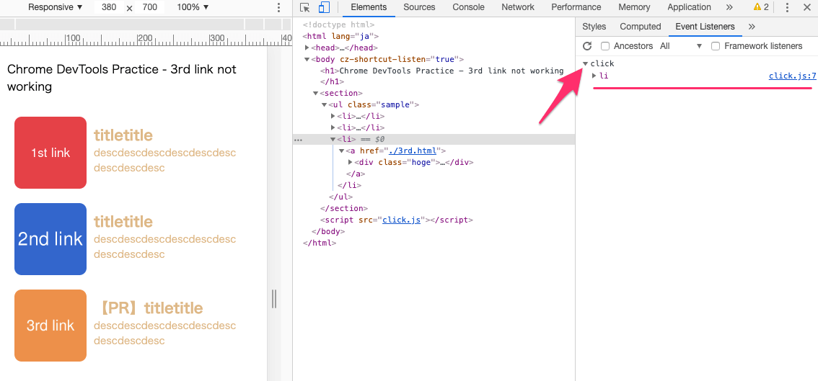Open the DevTools three-dot customize menu

[787, 7]
